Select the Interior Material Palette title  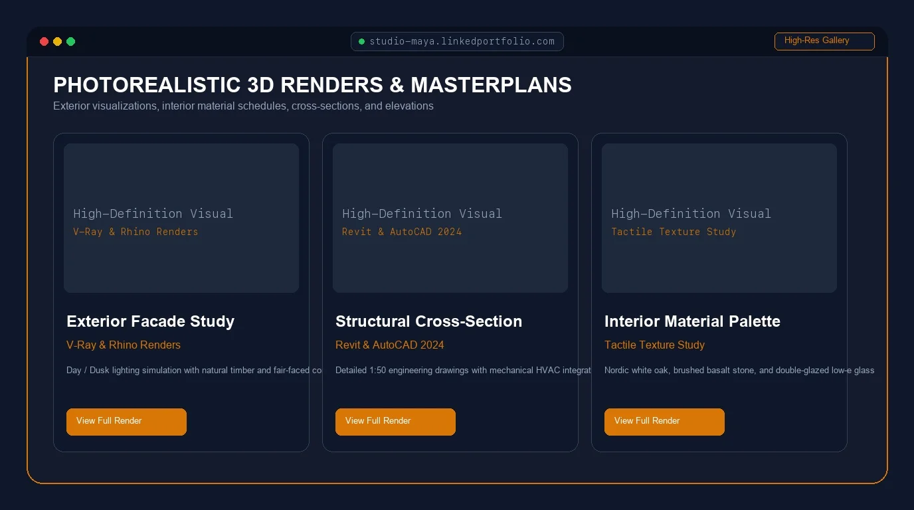point(692,321)
